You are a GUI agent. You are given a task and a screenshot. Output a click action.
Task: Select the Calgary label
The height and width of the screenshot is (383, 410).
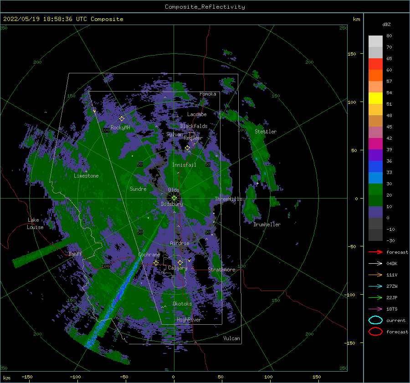point(178,268)
